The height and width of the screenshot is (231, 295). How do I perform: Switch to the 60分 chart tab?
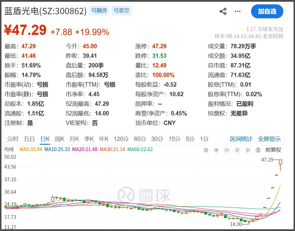[140, 139]
